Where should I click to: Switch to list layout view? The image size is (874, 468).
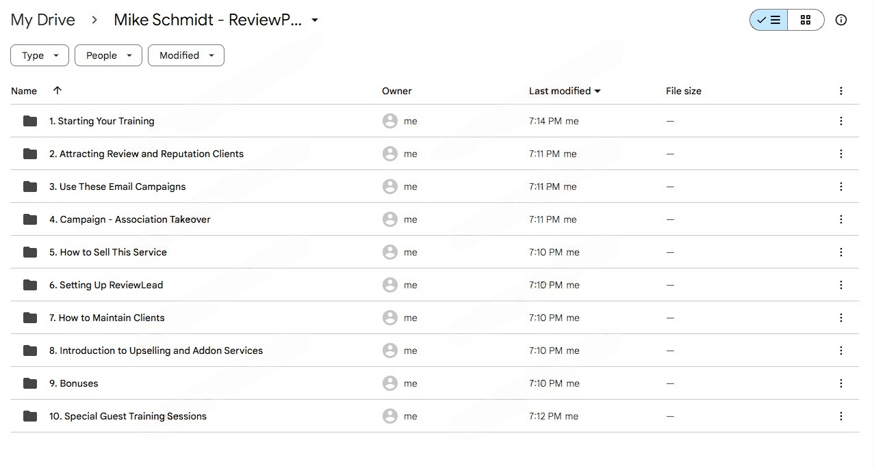click(769, 20)
